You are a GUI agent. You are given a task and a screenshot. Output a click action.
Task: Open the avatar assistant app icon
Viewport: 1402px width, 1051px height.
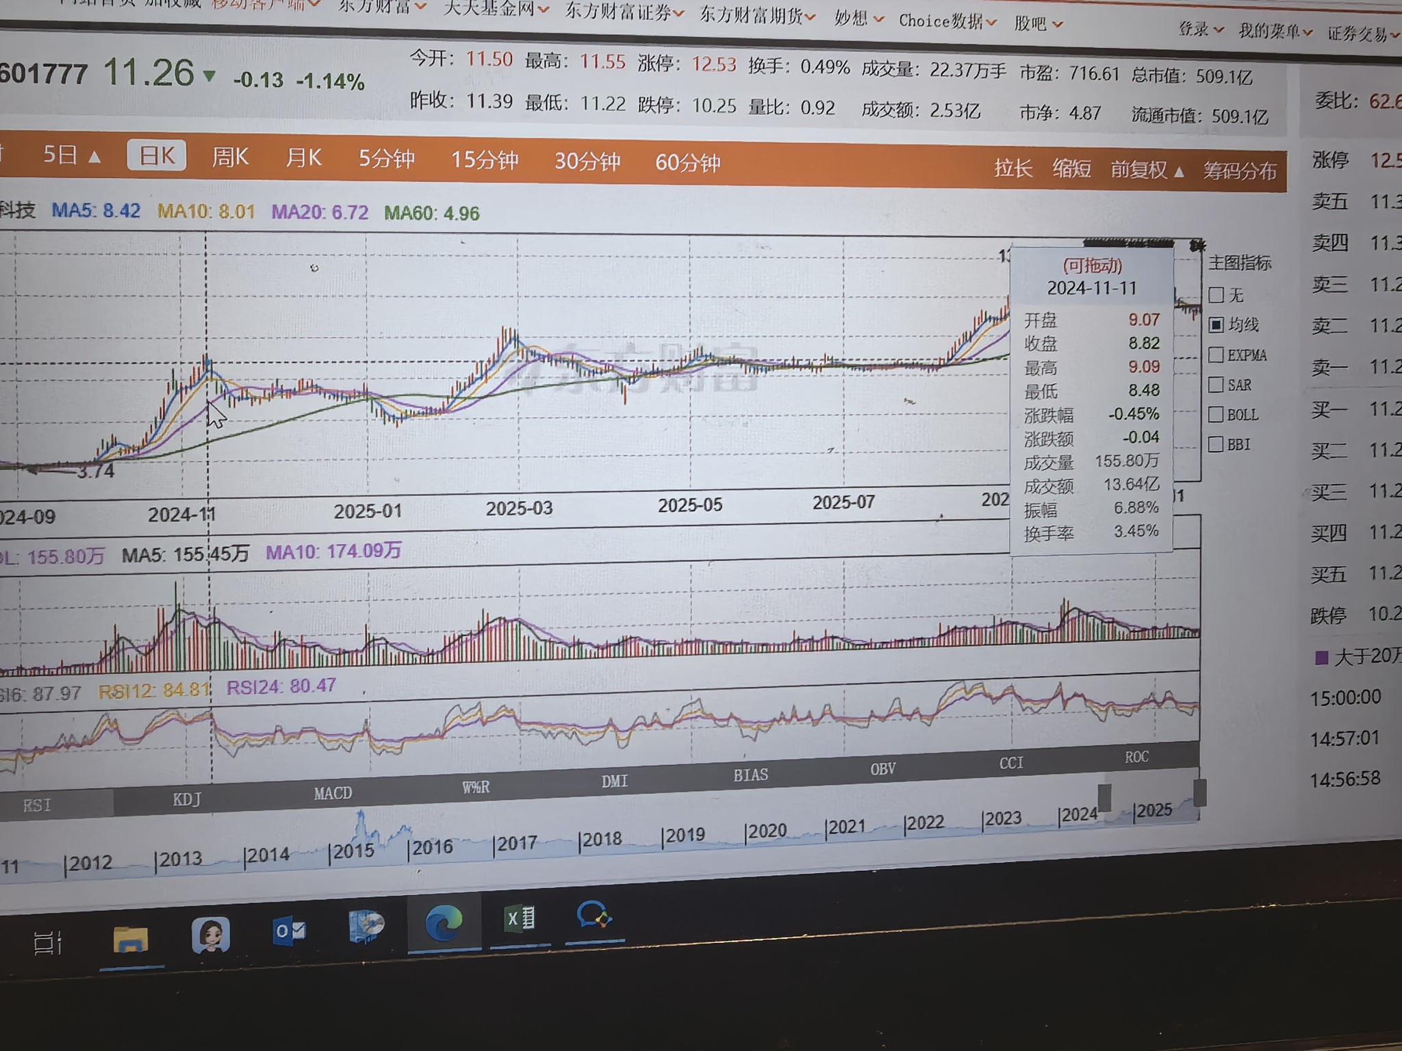[x=210, y=935]
